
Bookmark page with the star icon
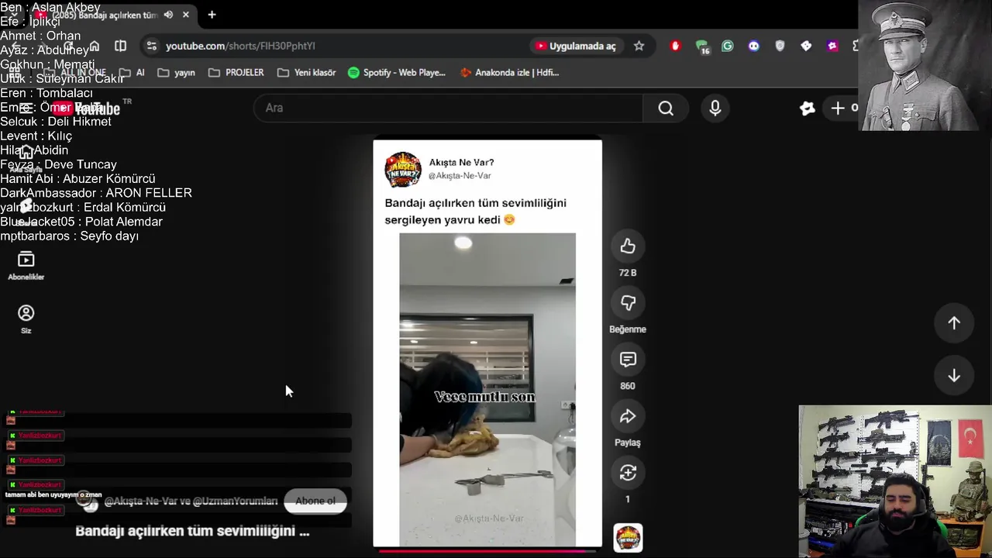pos(639,46)
